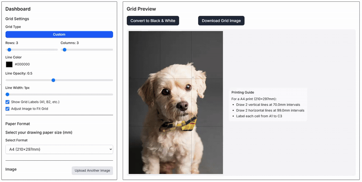The height and width of the screenshot is (182, 362).
Task: Click the Printing Guide info box
Action: click(268, 104)
